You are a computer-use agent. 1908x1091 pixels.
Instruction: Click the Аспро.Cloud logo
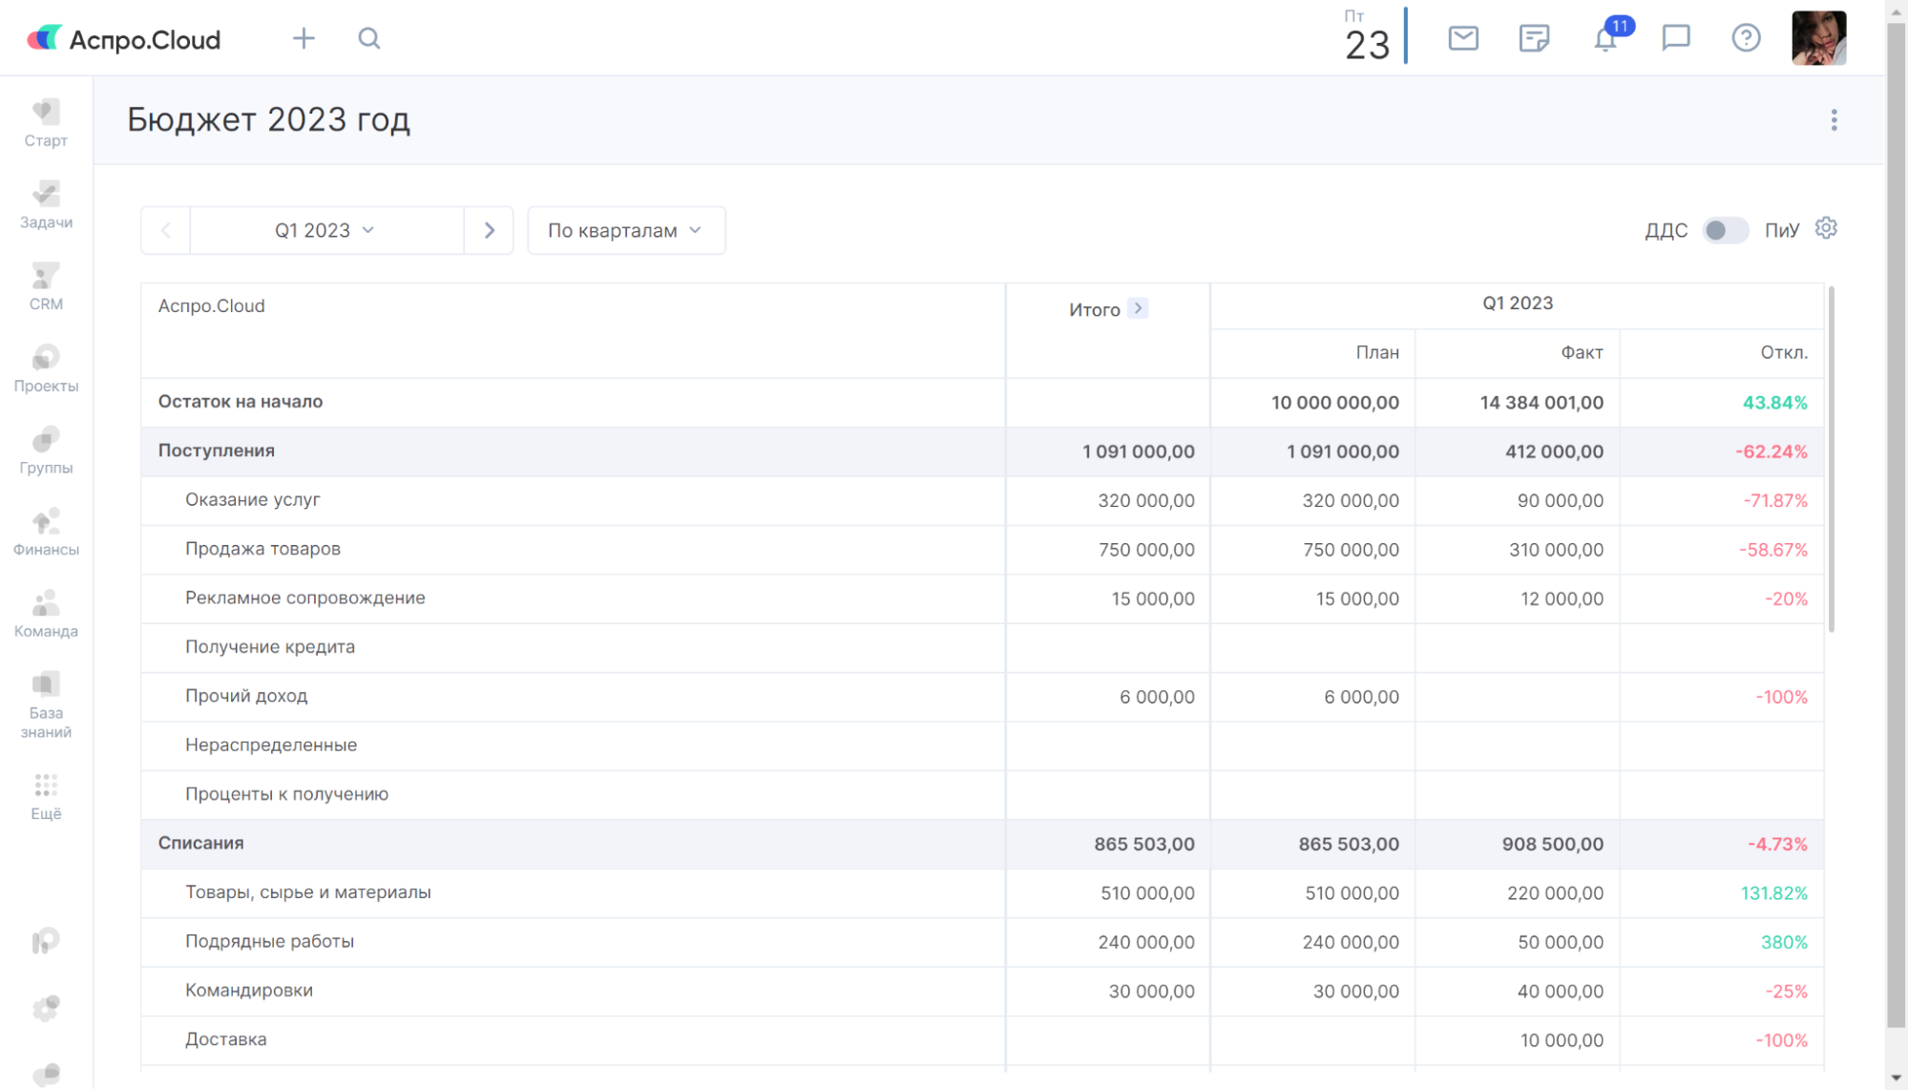coord(124,39)
